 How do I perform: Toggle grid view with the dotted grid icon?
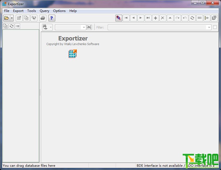pos(199,18)
